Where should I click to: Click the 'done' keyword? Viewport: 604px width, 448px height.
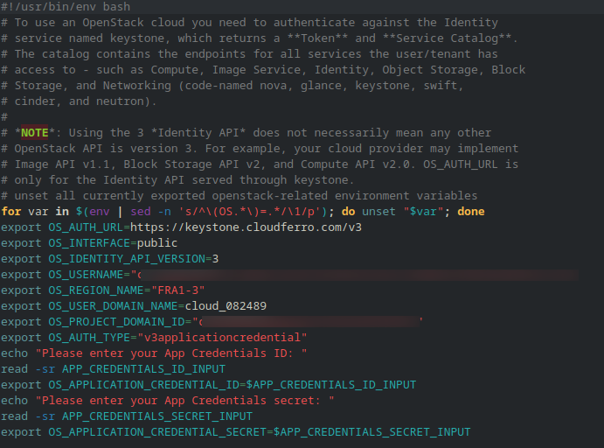pyautogui.click(x=471, y=211)
